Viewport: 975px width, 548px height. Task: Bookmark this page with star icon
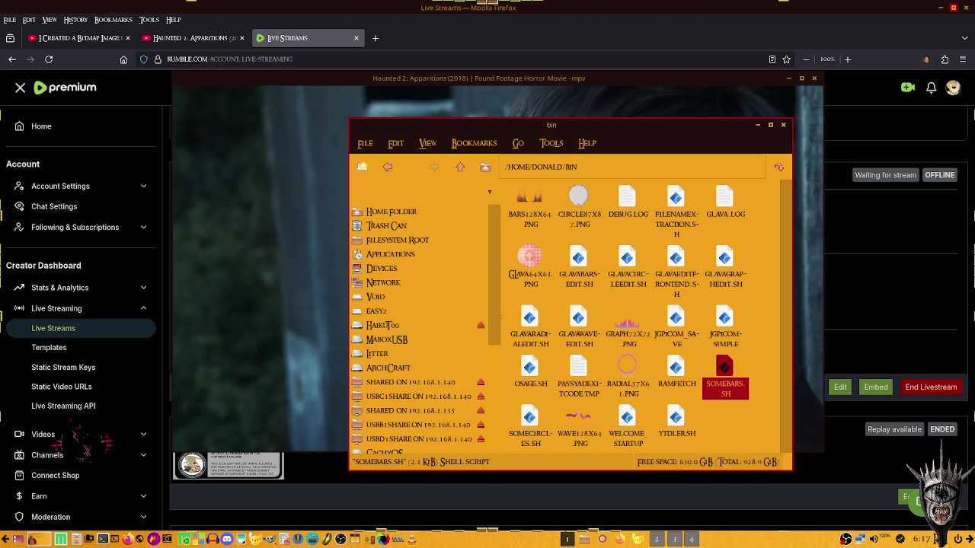[786, 59]
